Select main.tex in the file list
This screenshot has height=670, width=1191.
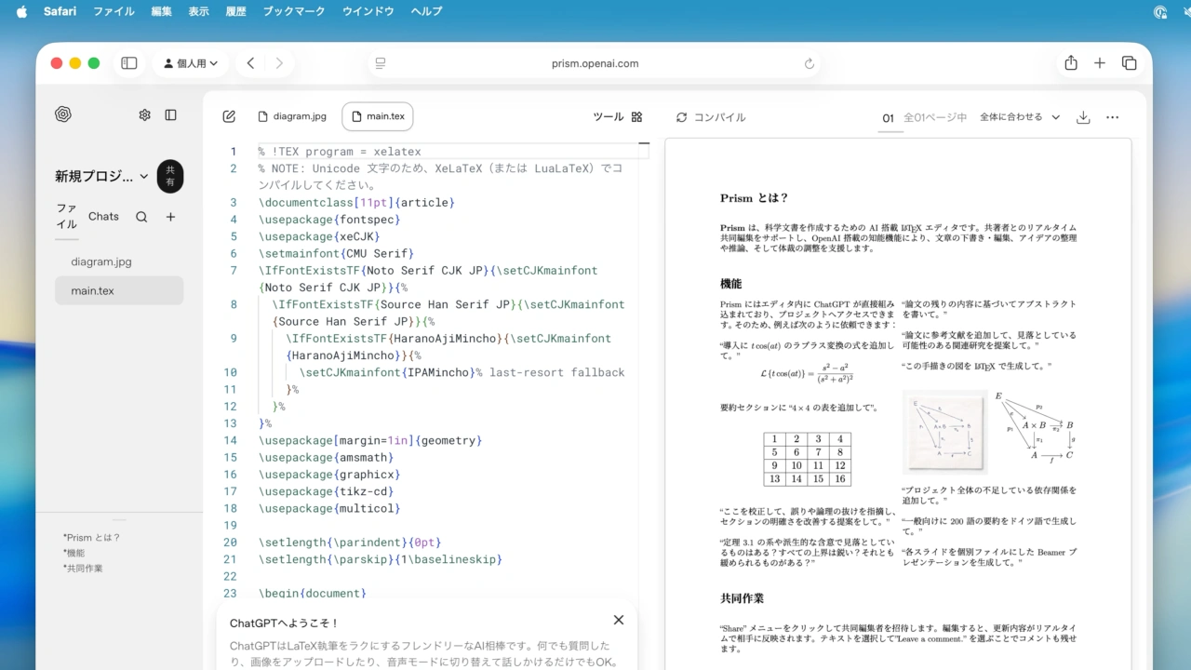click(x=93, y=290)
